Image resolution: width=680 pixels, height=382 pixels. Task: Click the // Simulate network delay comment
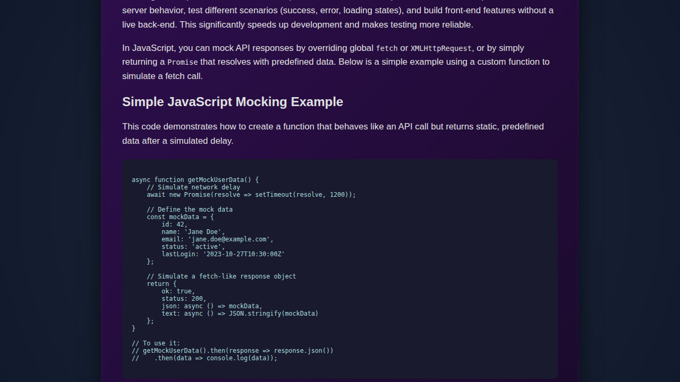[193, 187]
